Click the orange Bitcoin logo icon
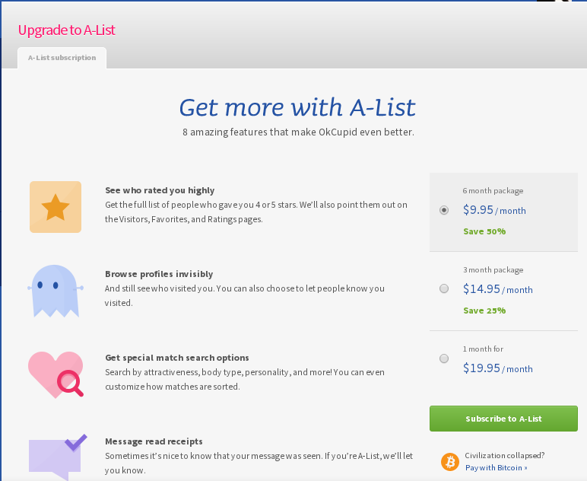Image resolution: width=587 pixels, height=481 pixels. 449,461
